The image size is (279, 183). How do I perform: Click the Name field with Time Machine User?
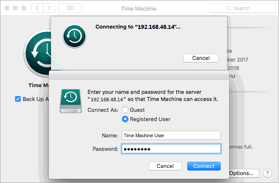pyautogui.click(x=171, y=135)
